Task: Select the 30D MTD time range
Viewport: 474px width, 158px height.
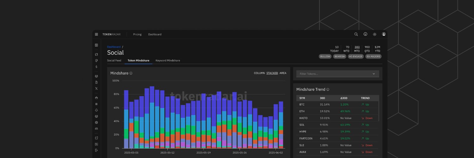Action: coord(357,49)
